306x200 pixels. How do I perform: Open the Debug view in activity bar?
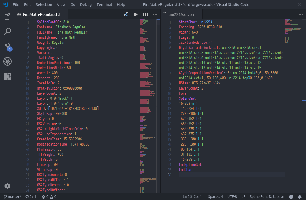click(7, 61)
